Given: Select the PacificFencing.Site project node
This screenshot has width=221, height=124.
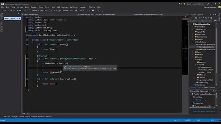Looking at the screenshot, I should (x=203, y=24).
